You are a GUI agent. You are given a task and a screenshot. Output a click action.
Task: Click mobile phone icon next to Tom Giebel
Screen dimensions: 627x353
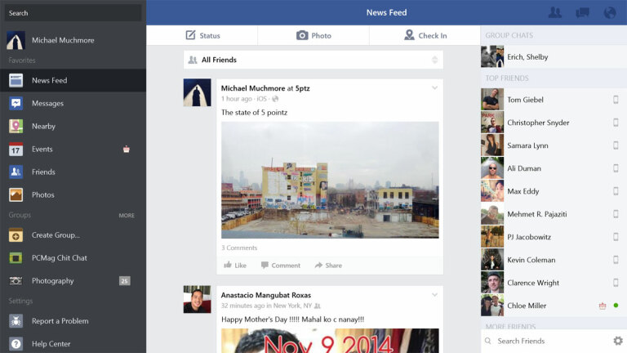coord(616,100)
